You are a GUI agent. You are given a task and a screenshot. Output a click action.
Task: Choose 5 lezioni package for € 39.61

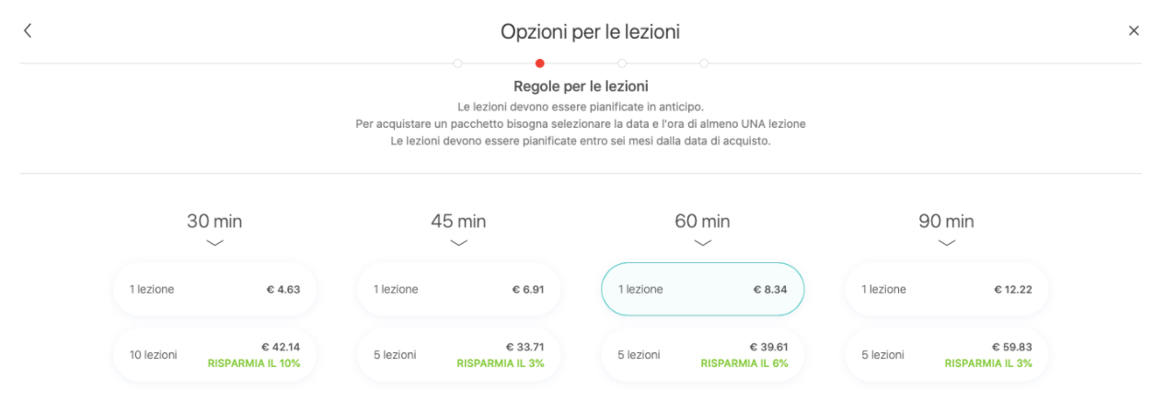click(703, 354)
